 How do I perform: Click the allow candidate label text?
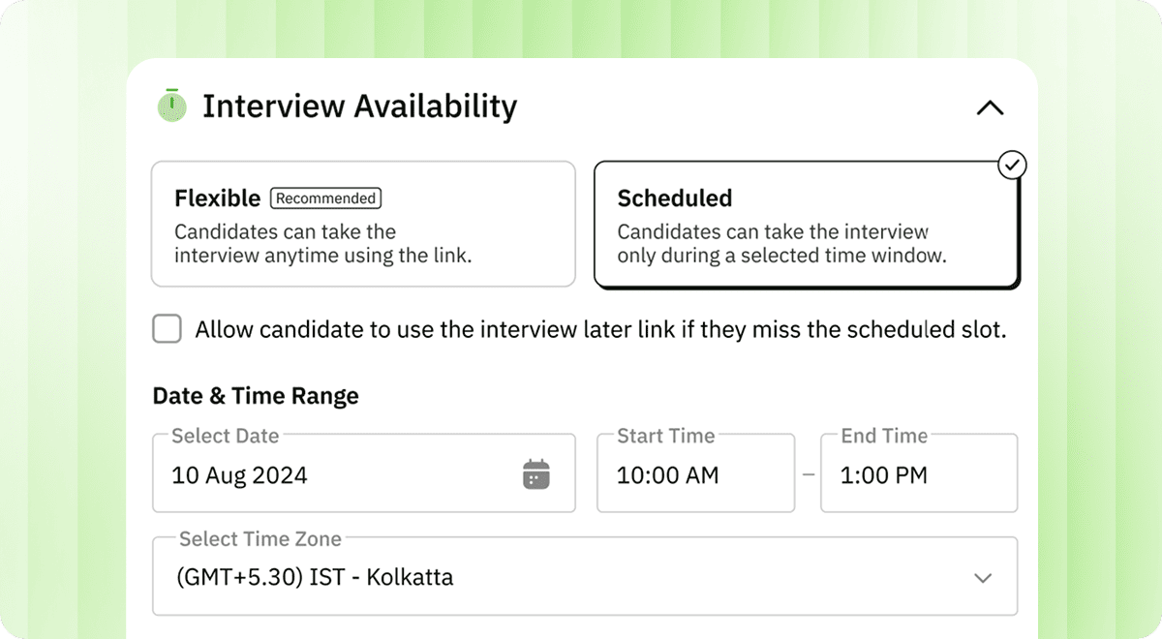[600, 329]
